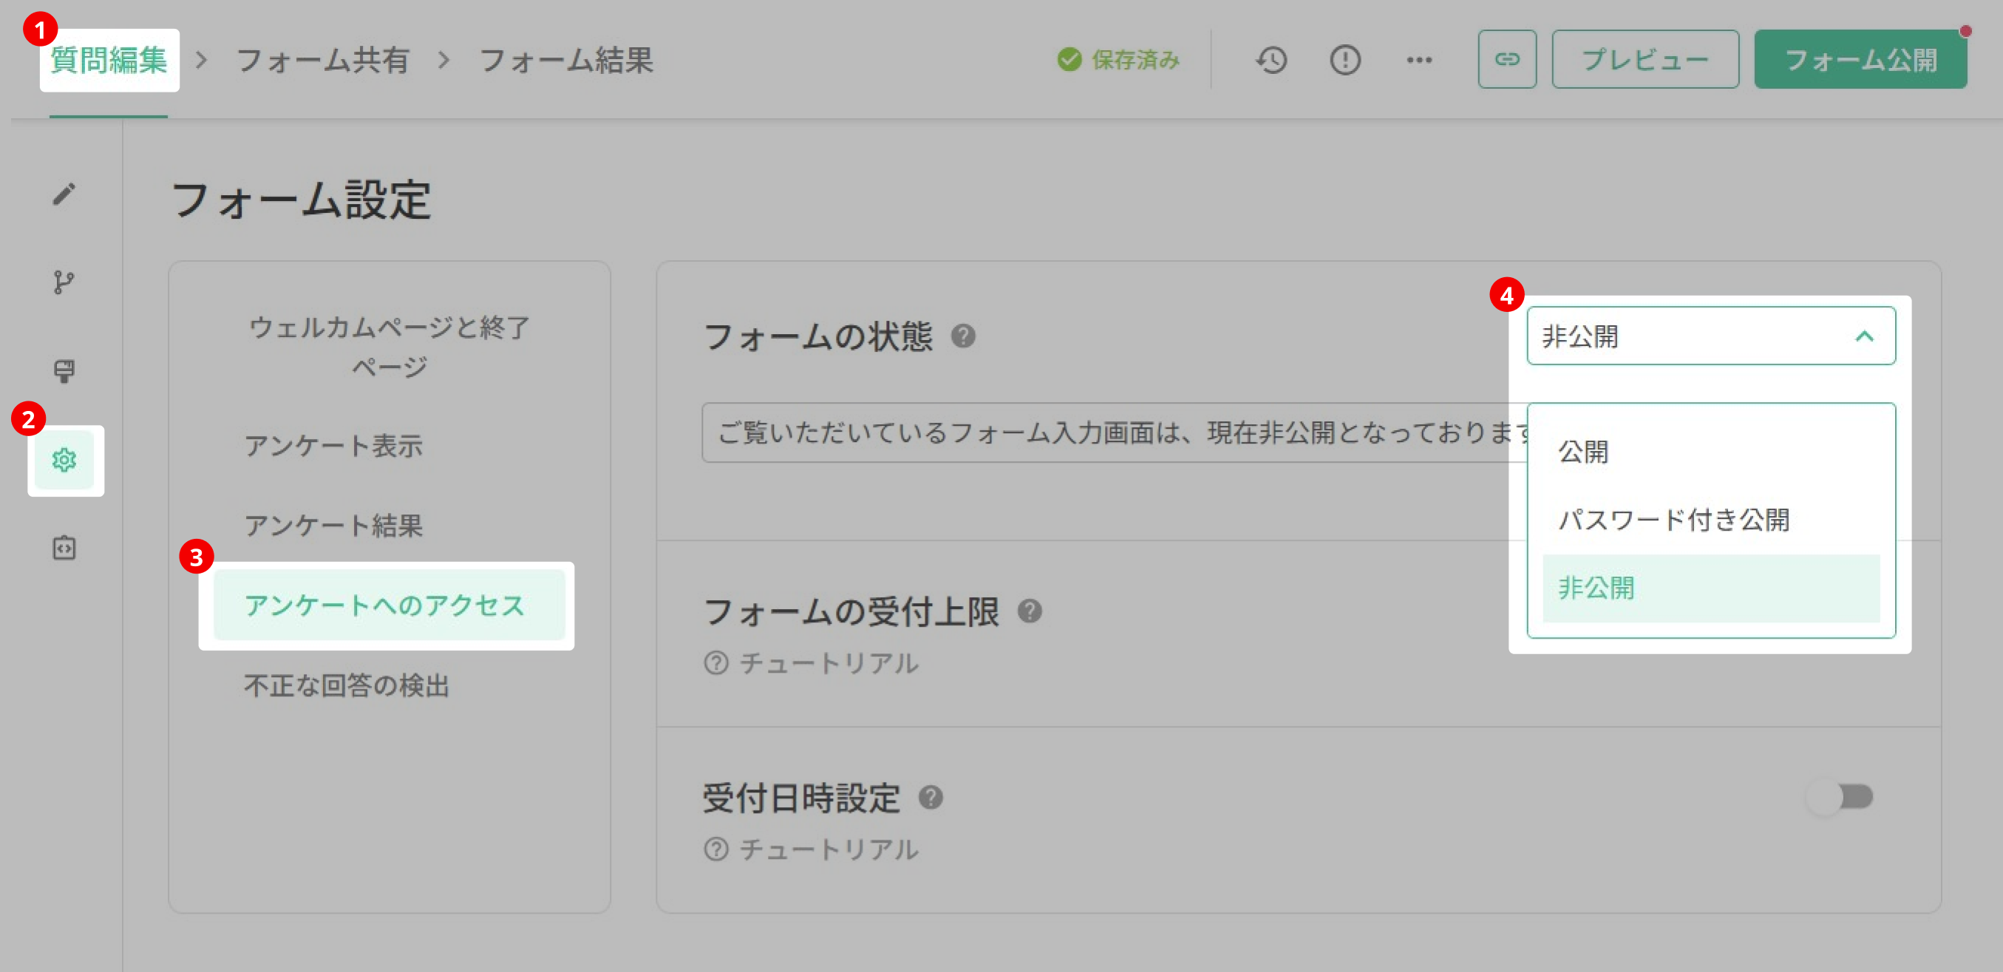The height and width of the screenshot is (972, 2003).
Task: Open ウェルカムページと終了ページ settings section
Action: (x=389, y=347)
